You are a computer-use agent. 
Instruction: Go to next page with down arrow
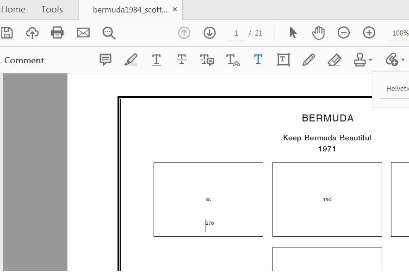click(x=210, y=33)
